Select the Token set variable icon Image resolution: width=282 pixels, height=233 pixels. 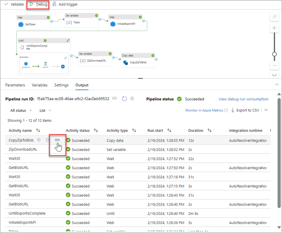(x=69, y=22)
